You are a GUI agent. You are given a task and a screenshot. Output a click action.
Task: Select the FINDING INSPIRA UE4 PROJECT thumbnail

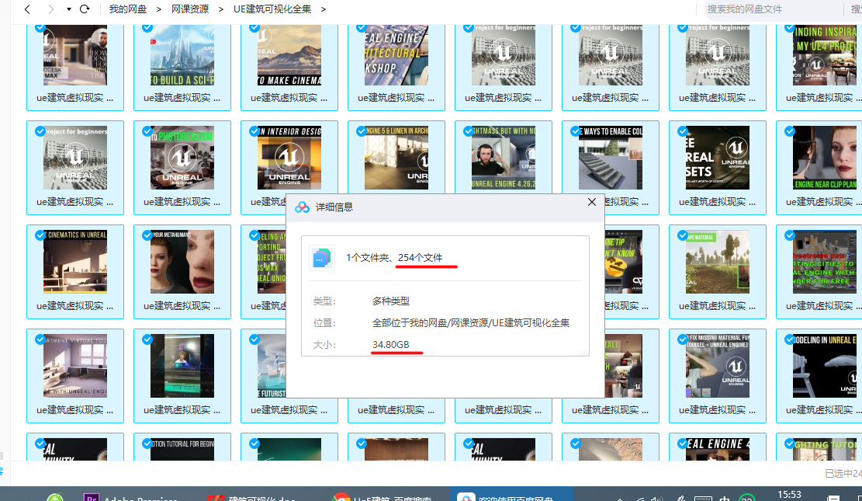click(x=824, y=55)
